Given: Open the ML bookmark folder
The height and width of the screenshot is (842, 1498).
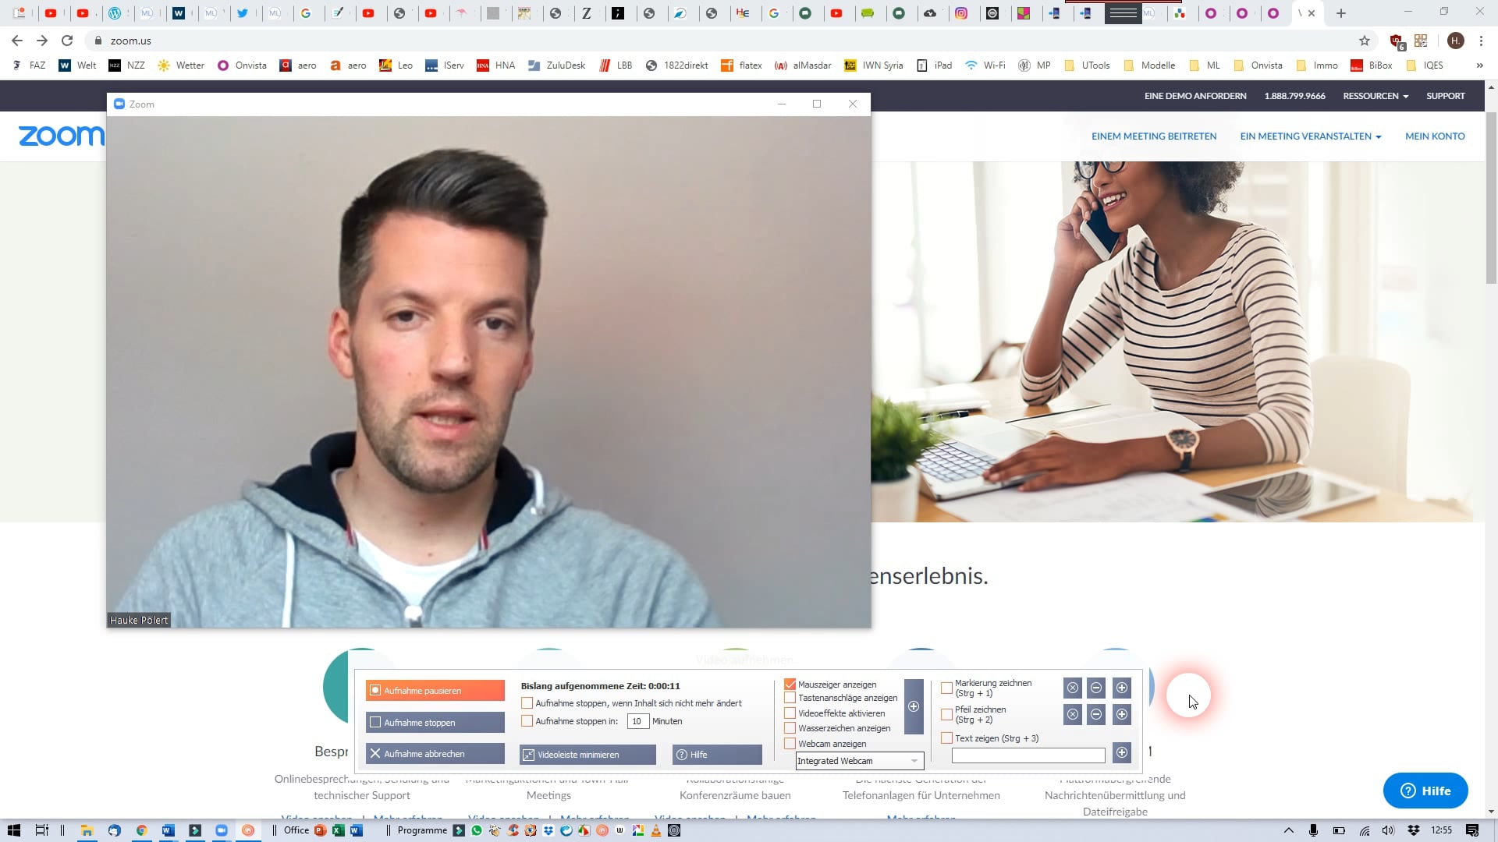Looking at the screenshot, I should (1205, 65).
